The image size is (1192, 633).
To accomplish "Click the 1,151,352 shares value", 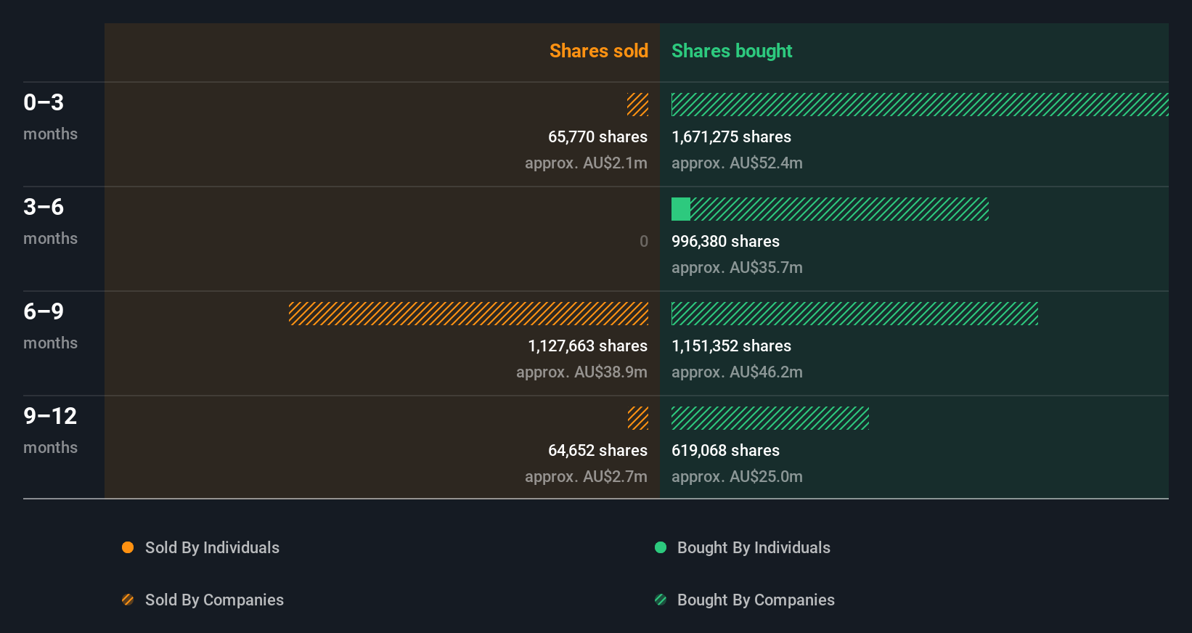I will coord(731,346).
